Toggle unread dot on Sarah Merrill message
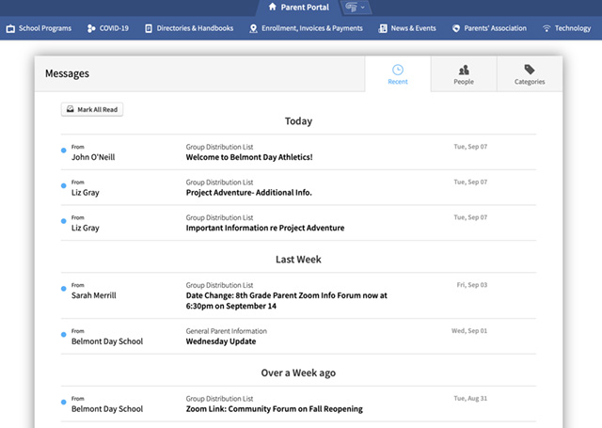The width and height of the screenshot is (602, 428). 64,289
